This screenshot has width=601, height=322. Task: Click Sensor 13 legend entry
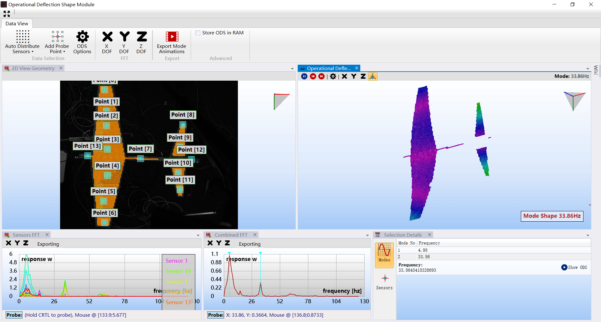[x=178, y=302]
